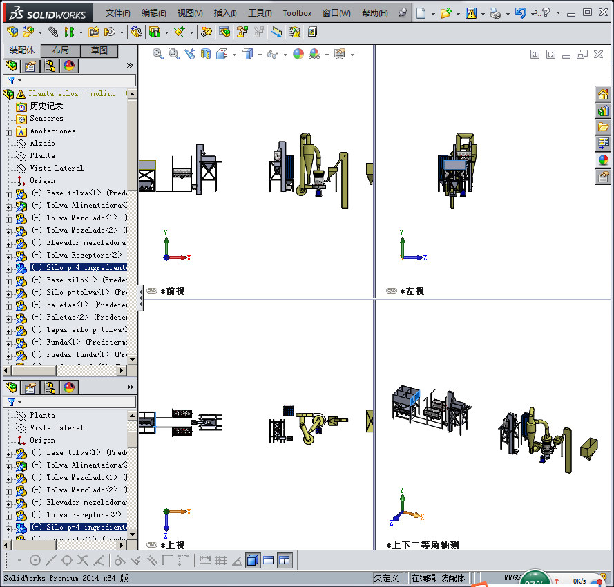Open the File Explorer task pane icon
This screenshot has width=614, height=587.
point(603,127)
